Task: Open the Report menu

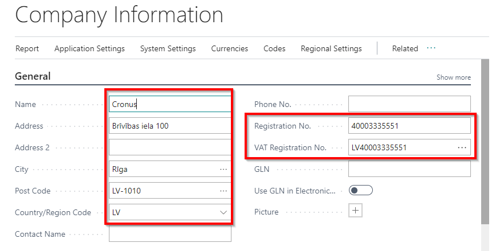Action: coord(27,48)
